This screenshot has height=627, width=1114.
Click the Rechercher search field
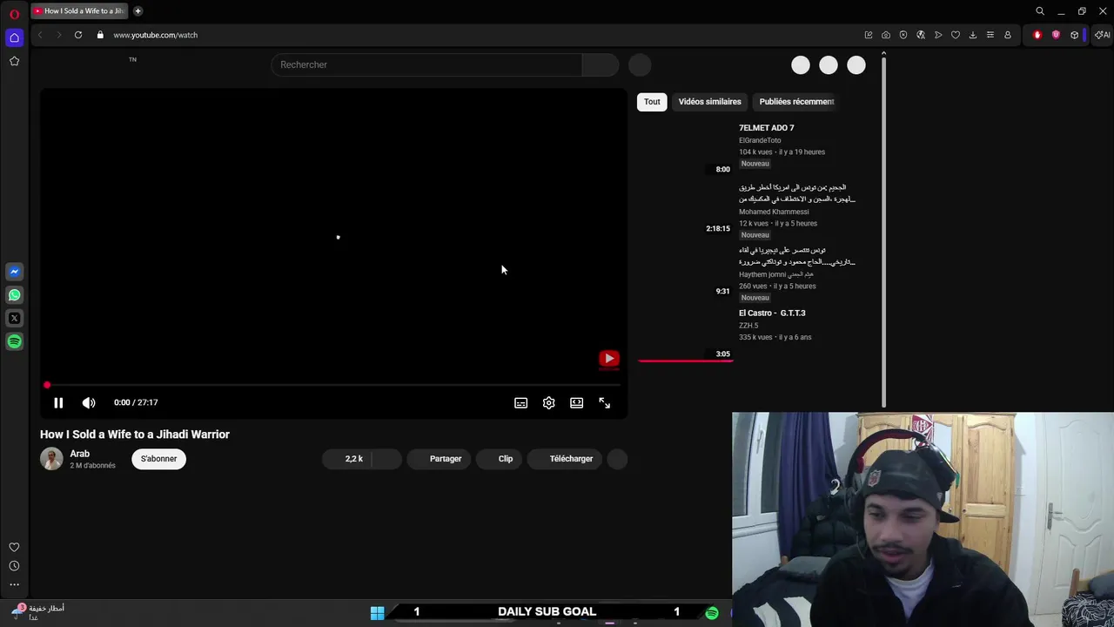[x=426, y=64]
